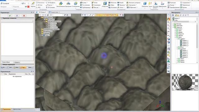Switch to the 3D Сборка 3 document tab

point(41,12)
